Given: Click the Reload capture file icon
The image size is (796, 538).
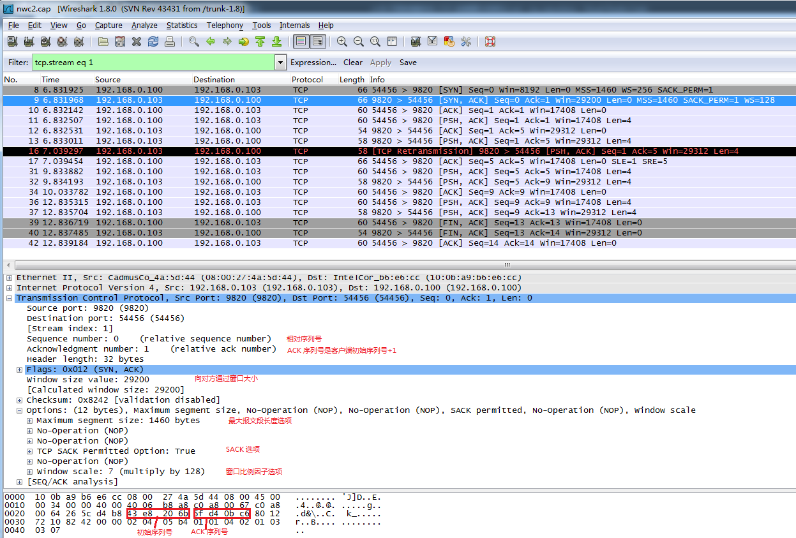Looking at the screenshot, I should [153, 42].
